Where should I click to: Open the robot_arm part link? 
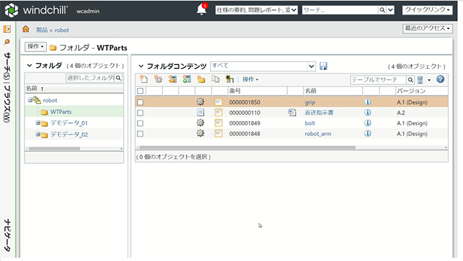(x=317, y=133)
